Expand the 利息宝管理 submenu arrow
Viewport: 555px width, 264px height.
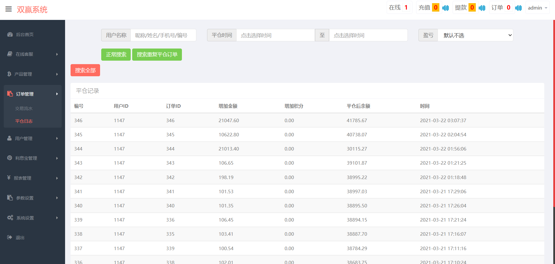pos(57,158)
